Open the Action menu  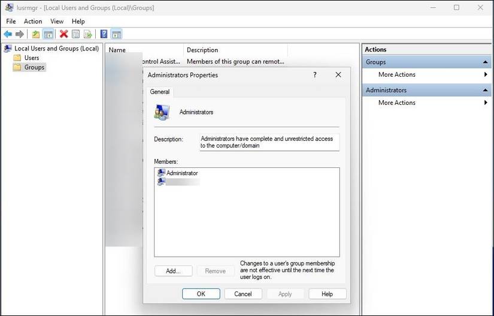coord(33,21)
